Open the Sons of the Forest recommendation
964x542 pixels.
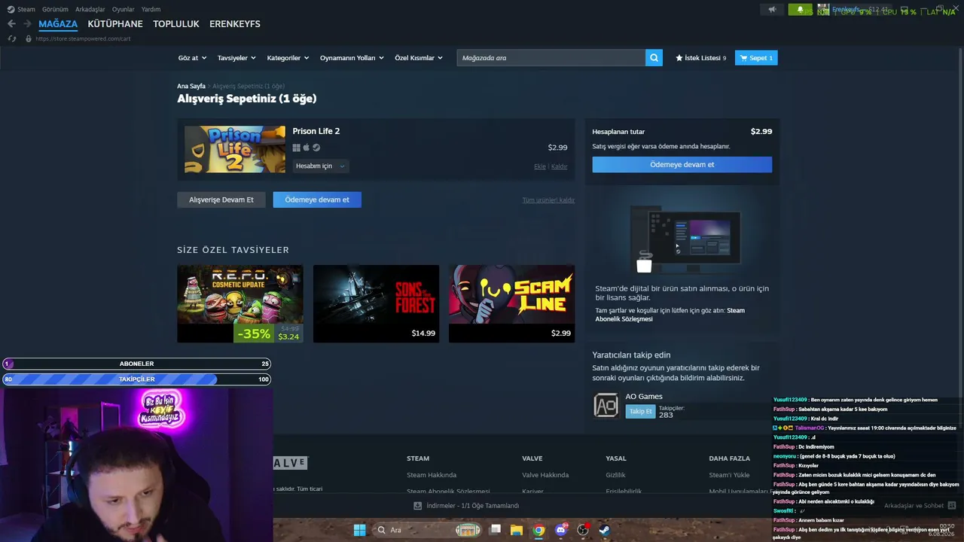point(376,303)
